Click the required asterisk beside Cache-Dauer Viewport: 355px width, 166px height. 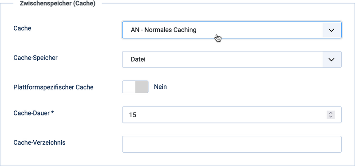pos(52,113)
